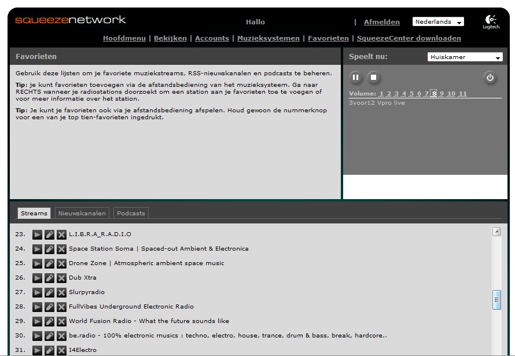Viewport: 515px width, 356px height.
Task: Play the L.I.B.R.A_R.A.D.I.O stream
Action: (37, 234)
